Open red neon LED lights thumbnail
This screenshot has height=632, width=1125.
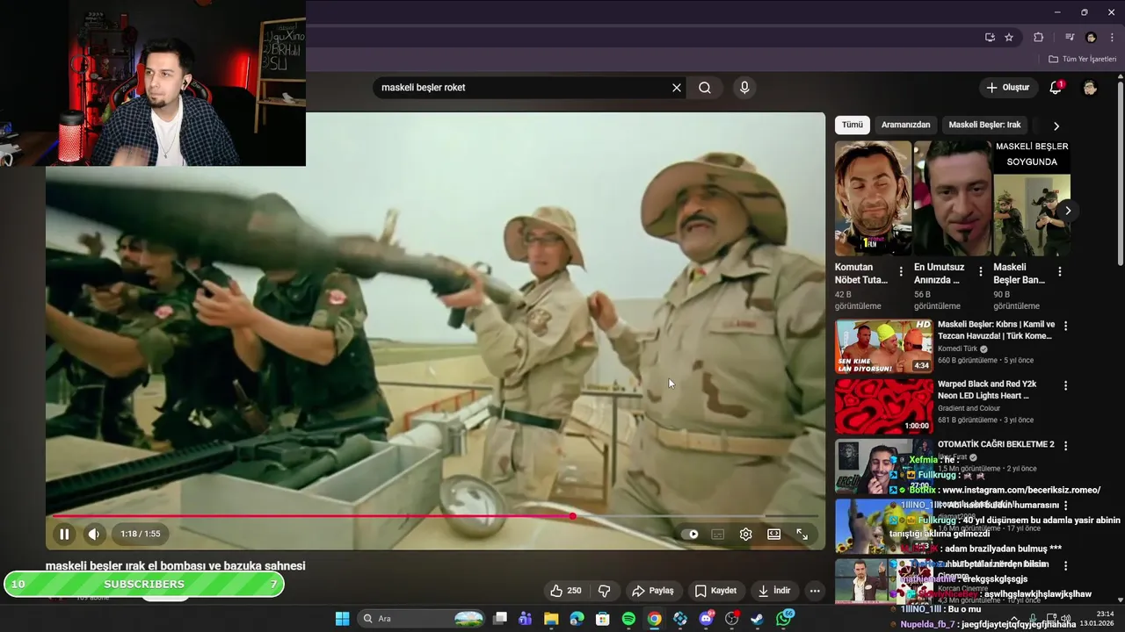[x=884, y=406]
